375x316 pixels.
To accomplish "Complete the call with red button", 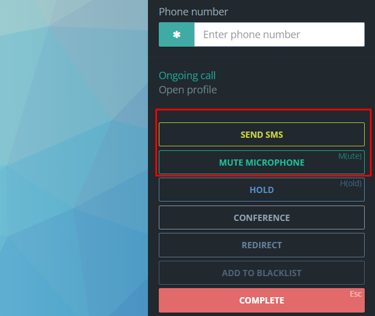I will coord(261,300).
